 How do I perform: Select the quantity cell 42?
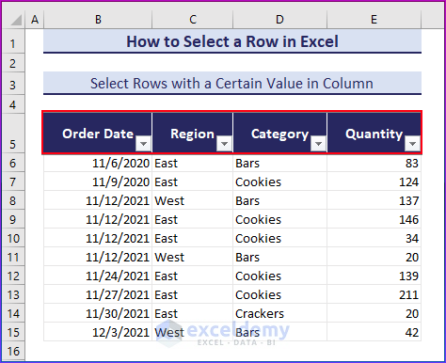pos(374,332)
